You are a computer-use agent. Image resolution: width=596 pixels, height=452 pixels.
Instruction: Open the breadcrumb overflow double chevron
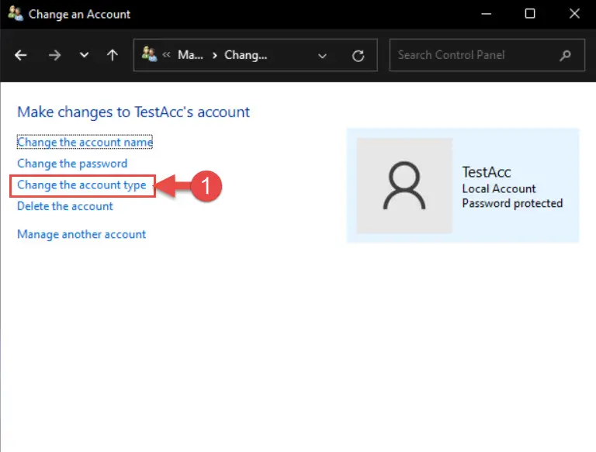[166, 55]
